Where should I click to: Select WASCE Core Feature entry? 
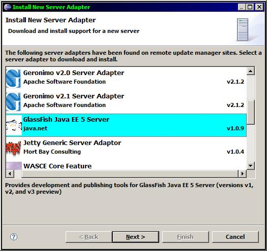[x=126, y=166]
